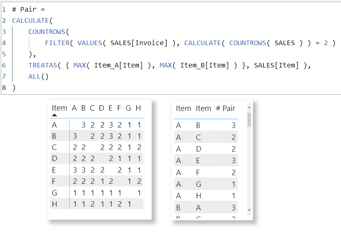Click column header D in matrix
This screenshot has width=341, height=236.
(102, 108)
